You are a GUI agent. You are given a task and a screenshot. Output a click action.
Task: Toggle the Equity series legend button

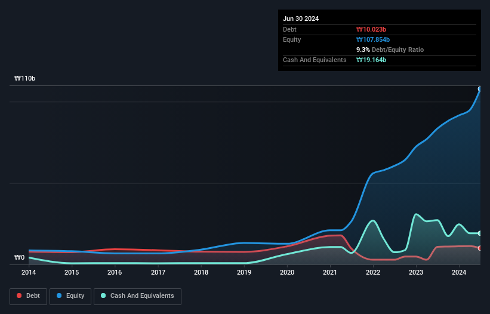point(70,296)
